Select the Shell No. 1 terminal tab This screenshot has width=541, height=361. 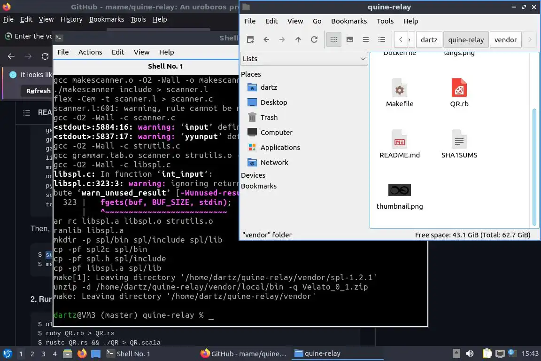coord(165,66)
